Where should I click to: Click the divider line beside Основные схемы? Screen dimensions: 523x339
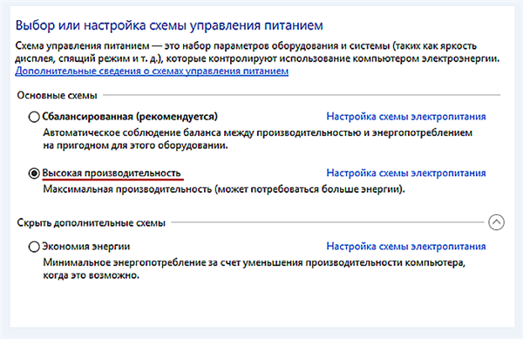pyautogui.click(x=302, y=95)
